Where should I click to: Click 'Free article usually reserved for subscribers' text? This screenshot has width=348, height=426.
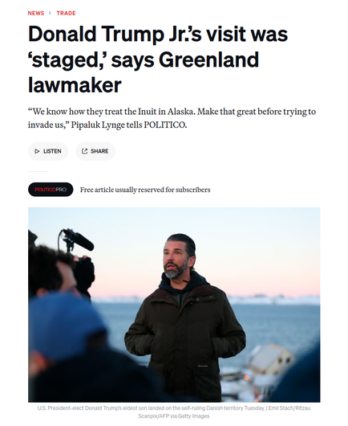145,190
